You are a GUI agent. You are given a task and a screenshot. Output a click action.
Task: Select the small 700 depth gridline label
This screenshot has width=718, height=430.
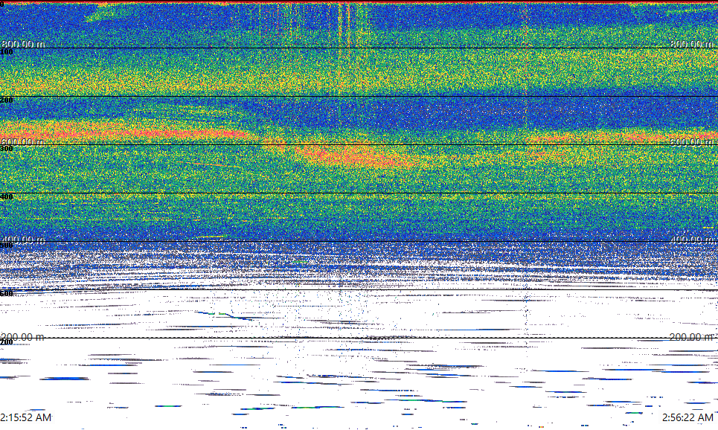click(7, 342)
